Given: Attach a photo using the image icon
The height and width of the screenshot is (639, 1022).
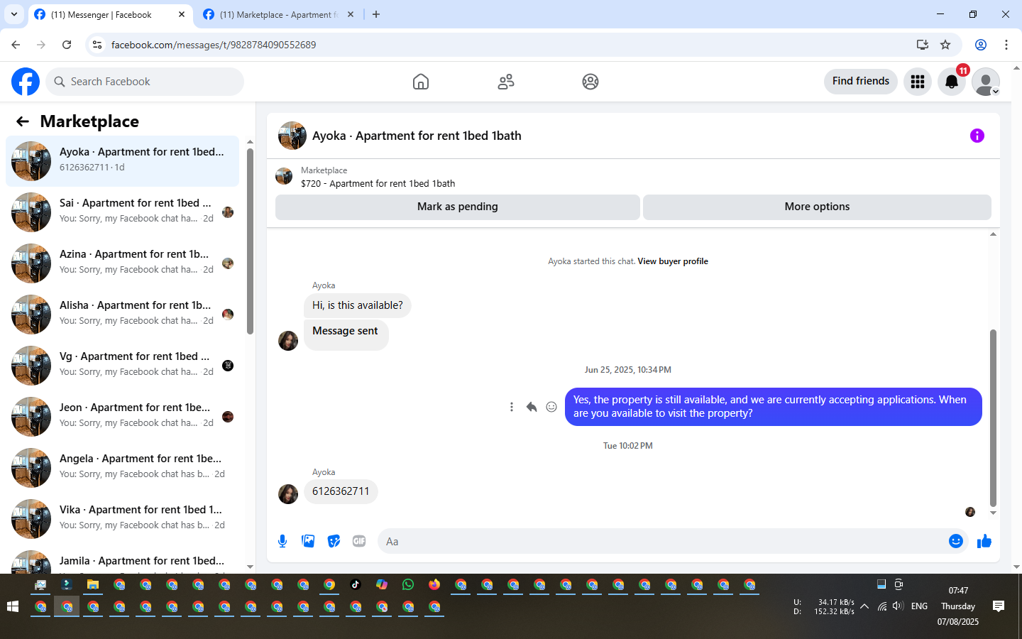Looking at the screenshot, I should click(308, 541).
